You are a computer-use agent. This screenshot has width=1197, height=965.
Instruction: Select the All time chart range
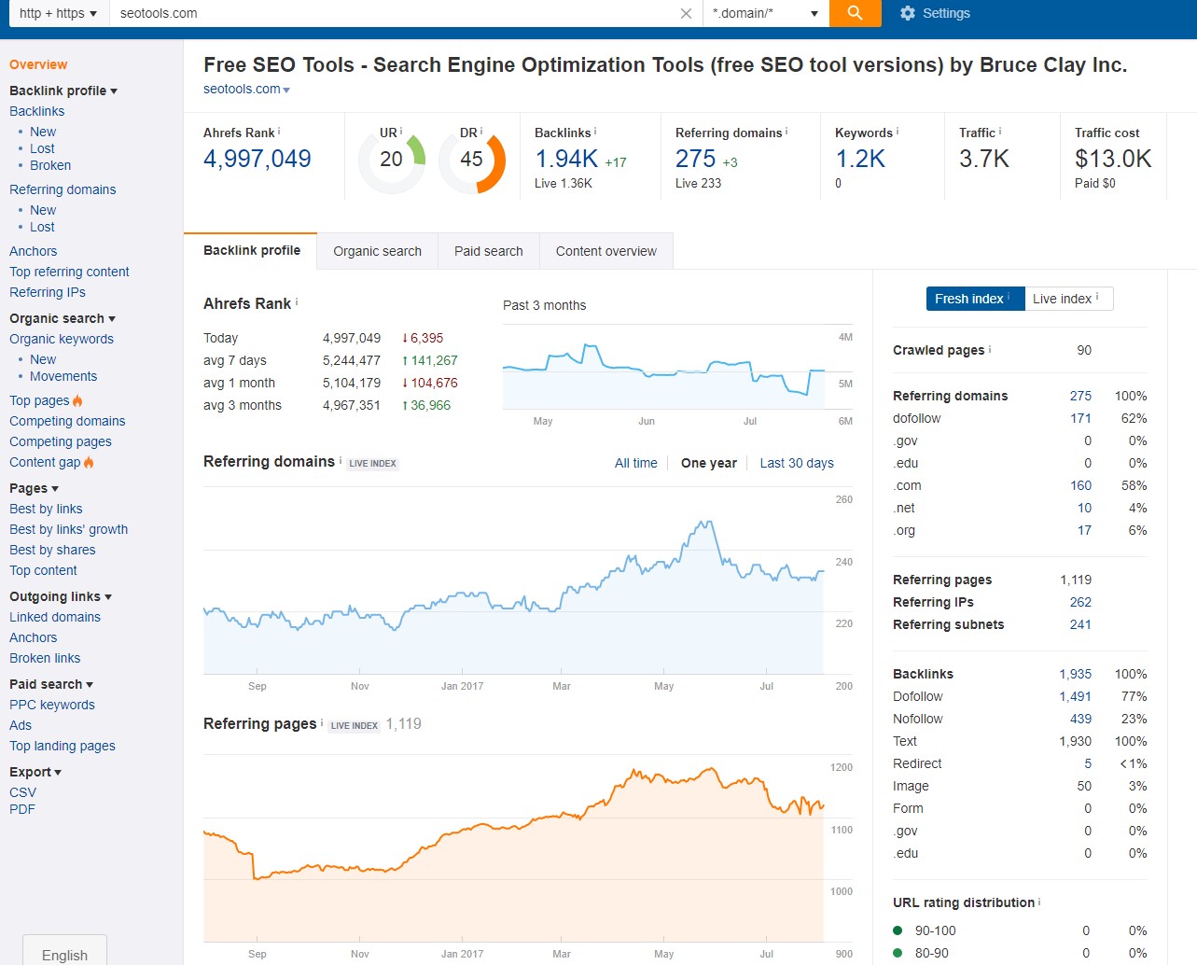(635, 463)
